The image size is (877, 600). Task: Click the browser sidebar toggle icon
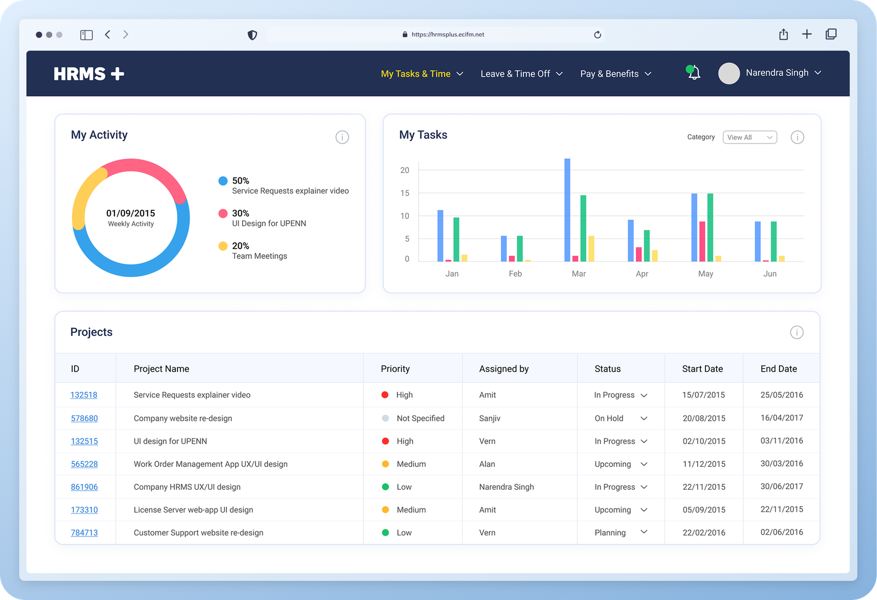pos(87,35)
